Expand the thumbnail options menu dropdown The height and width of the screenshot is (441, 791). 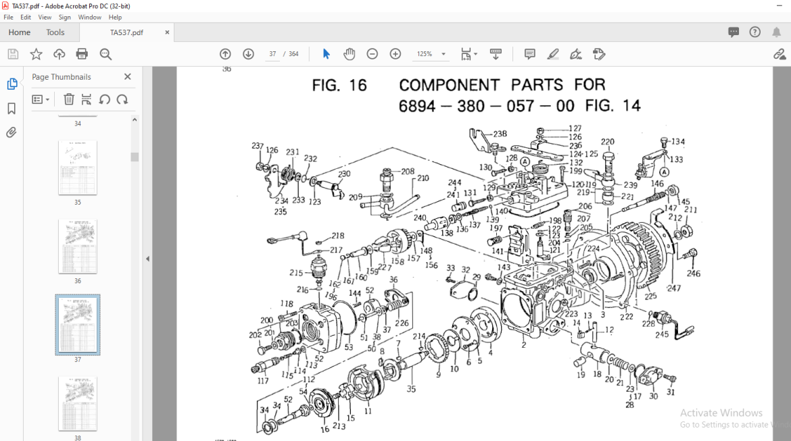coord(41,99)
